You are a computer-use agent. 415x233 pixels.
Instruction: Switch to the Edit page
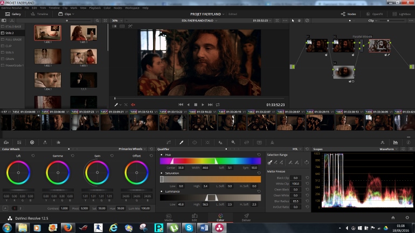[195, 218]
